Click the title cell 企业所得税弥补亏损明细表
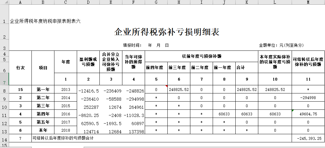The width and height of the screenshot is (325, 148). coord(166,32)
